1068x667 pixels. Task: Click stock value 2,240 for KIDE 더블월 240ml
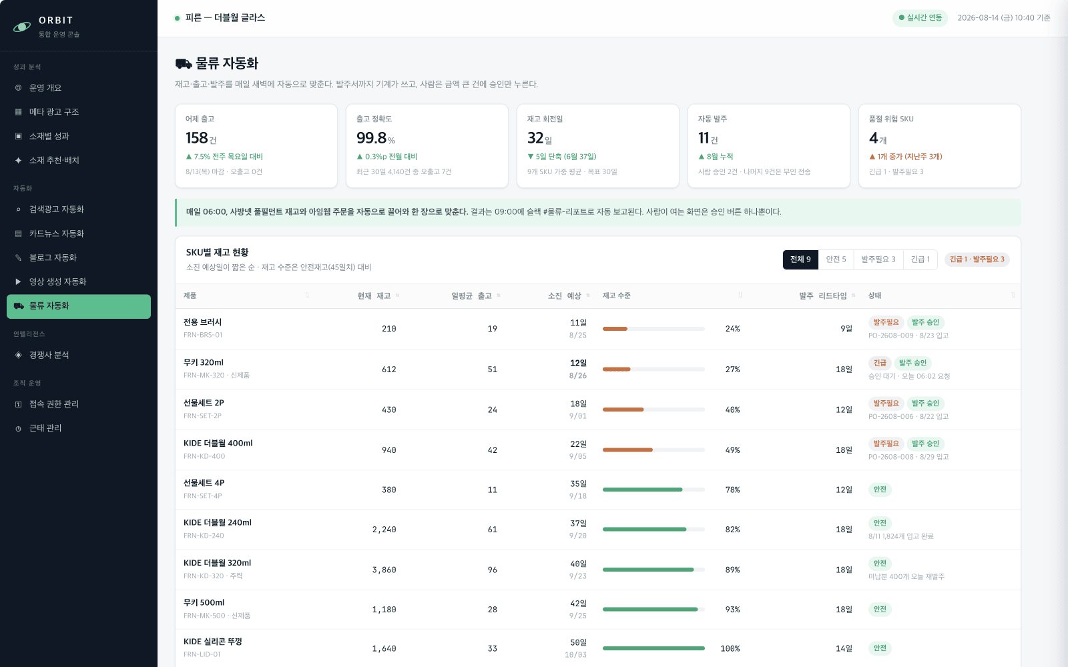pyautogui.click(x=384, y=530)
